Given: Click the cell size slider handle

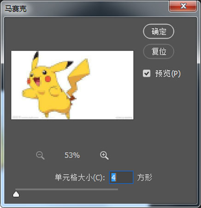Looking at the screenshot, I should (x=16, y=194).
